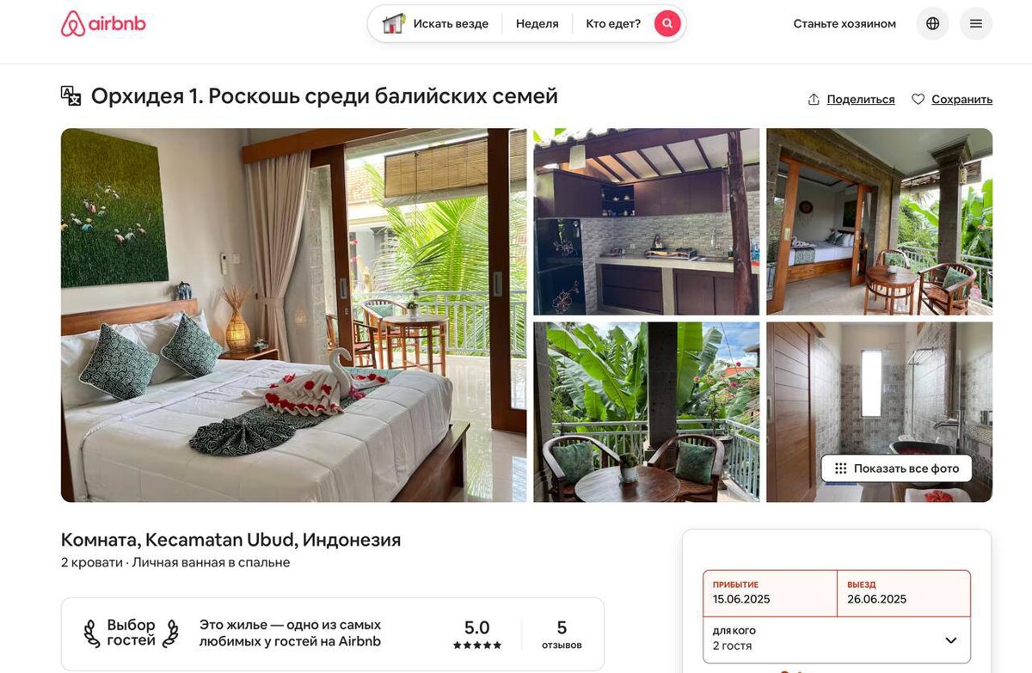Click the translation icon beside the listing title

tap(71, 95)
